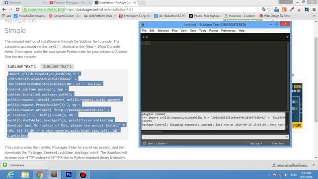The height and width of the screenshot is (179, 318).
Task: Launch Internet Explorer from the taskbar
Action: point(10,175)
